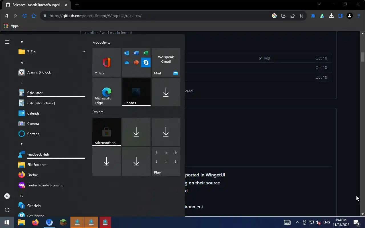Jump to the letter F header
Image resolution: width=365 pixels, height=228 pixels.
click(x=22, y=144)
